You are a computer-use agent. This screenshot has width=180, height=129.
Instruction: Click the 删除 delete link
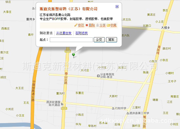92,25
